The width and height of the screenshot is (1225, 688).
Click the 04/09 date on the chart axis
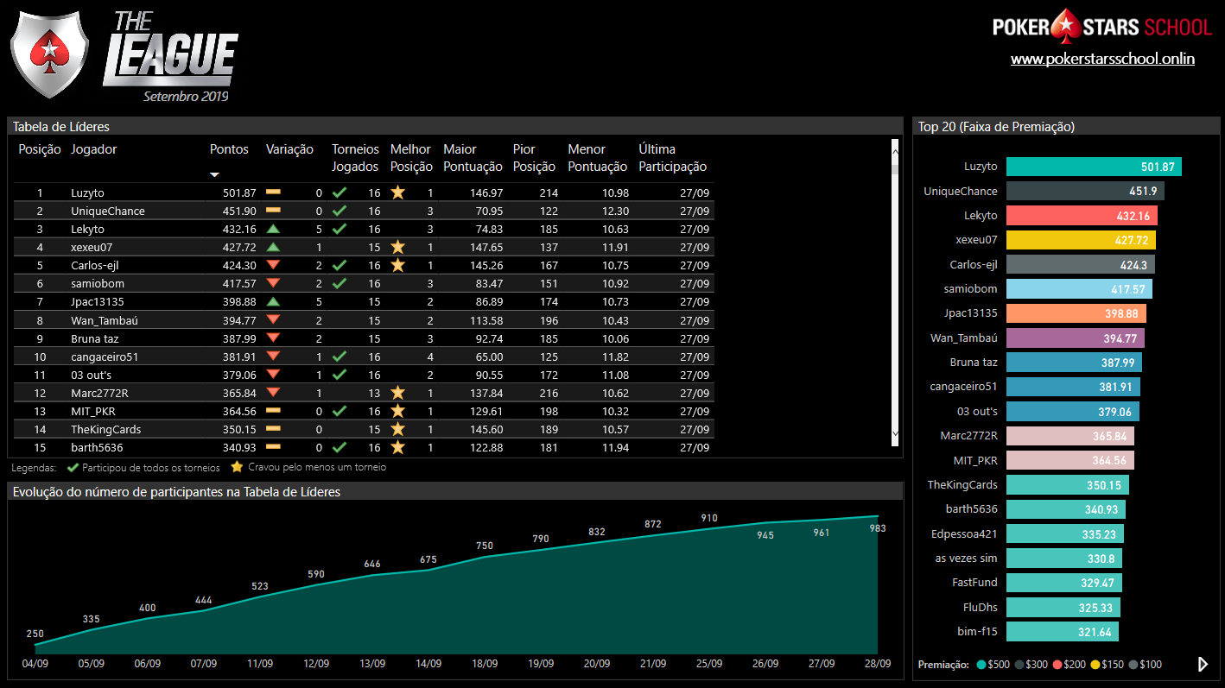tap(35, 664)
